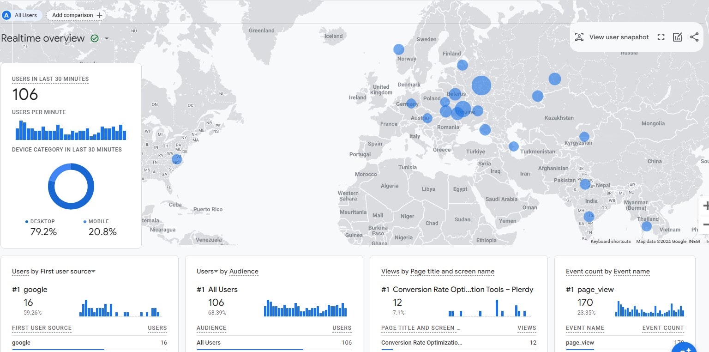Screen dimensions: 709x352
Task: Open Keyboard shortcuts link on the map
Action: pyautogui.click(x=610, y=242)
